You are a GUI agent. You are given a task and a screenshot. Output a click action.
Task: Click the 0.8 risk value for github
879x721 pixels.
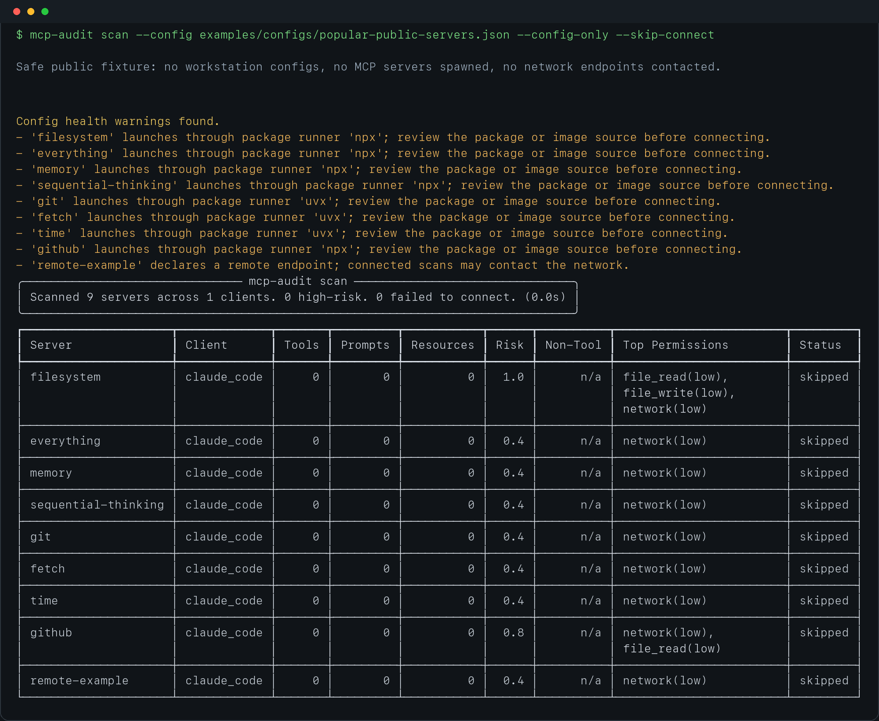pyautogui.click(x=513, y=633)
